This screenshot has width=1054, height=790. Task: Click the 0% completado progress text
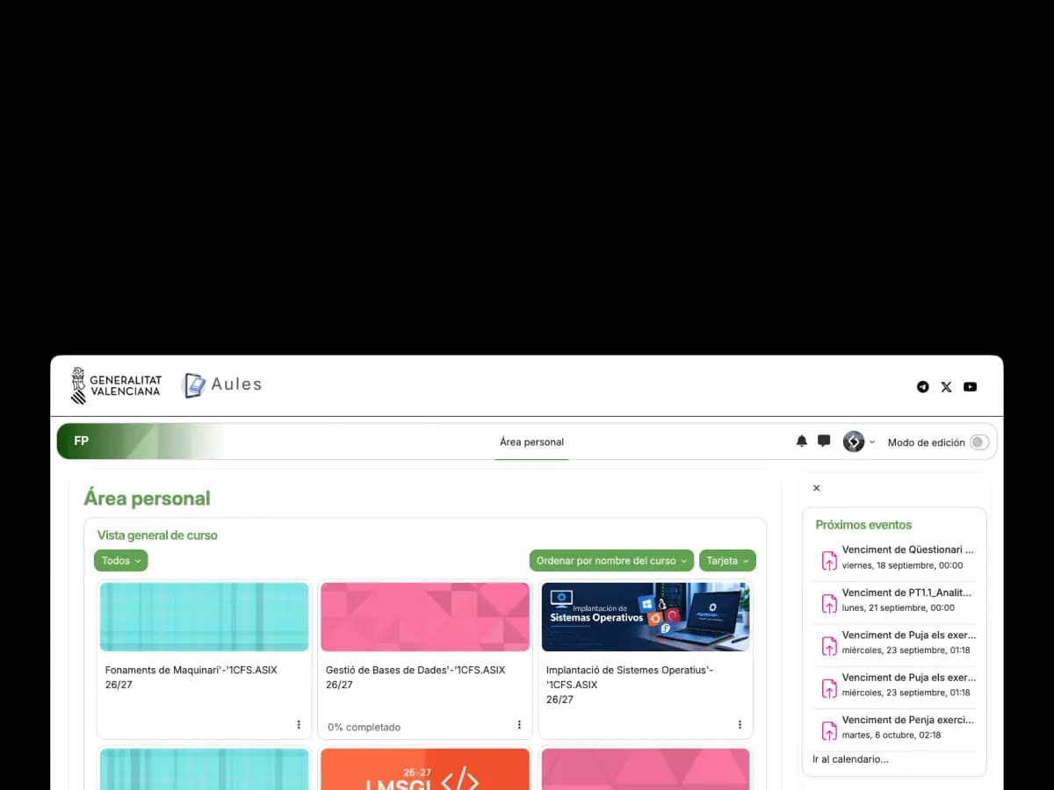(364, 728)
